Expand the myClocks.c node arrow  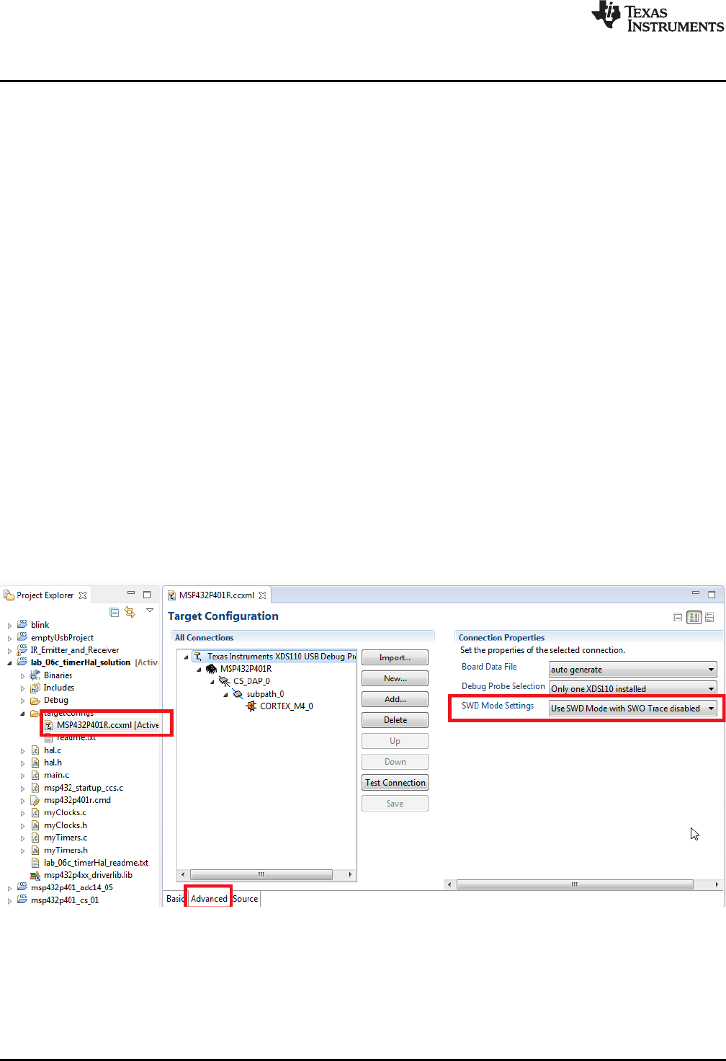[23, 813]
